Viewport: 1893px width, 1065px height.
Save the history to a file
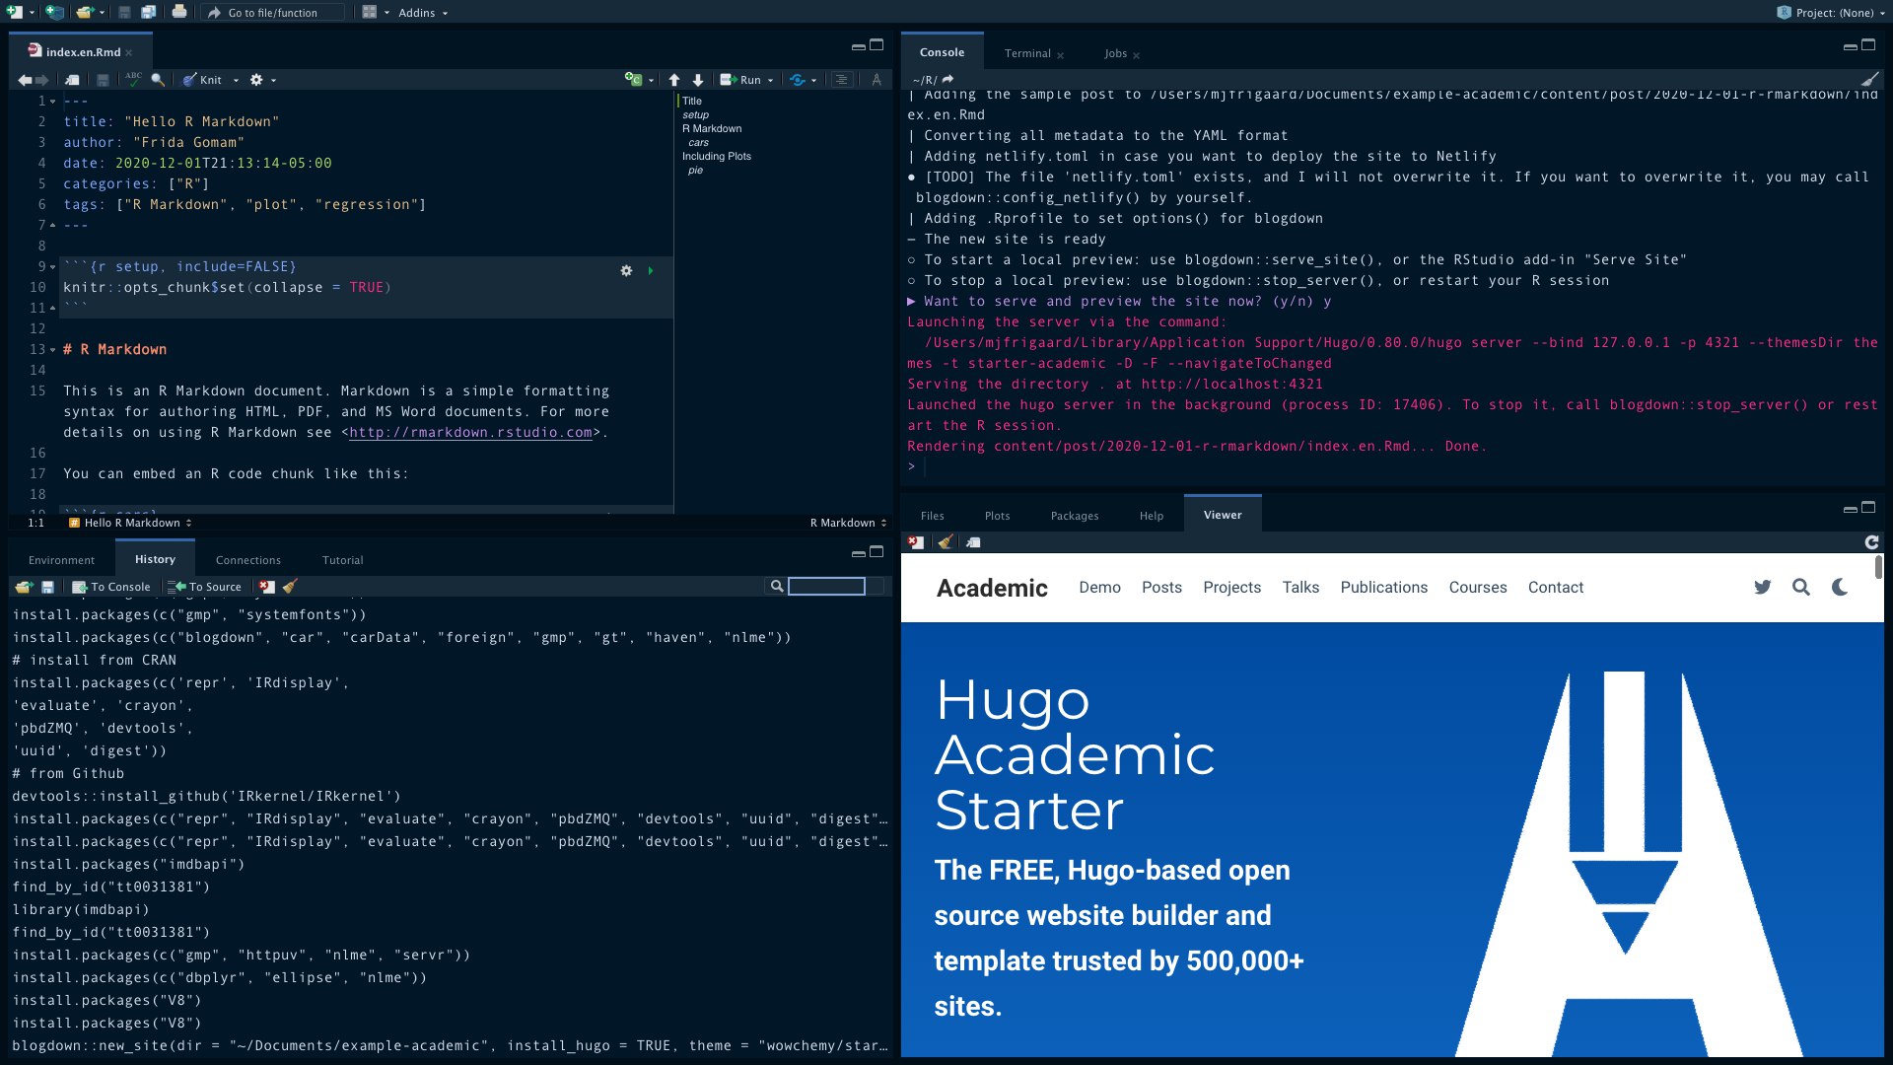(47, 587)
